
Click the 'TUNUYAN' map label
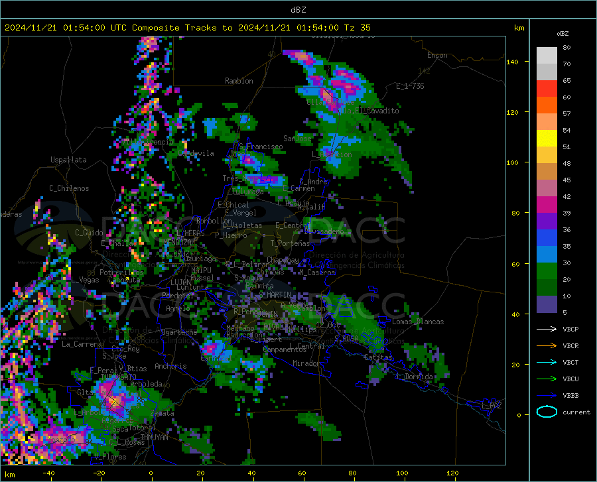point(154,437)
